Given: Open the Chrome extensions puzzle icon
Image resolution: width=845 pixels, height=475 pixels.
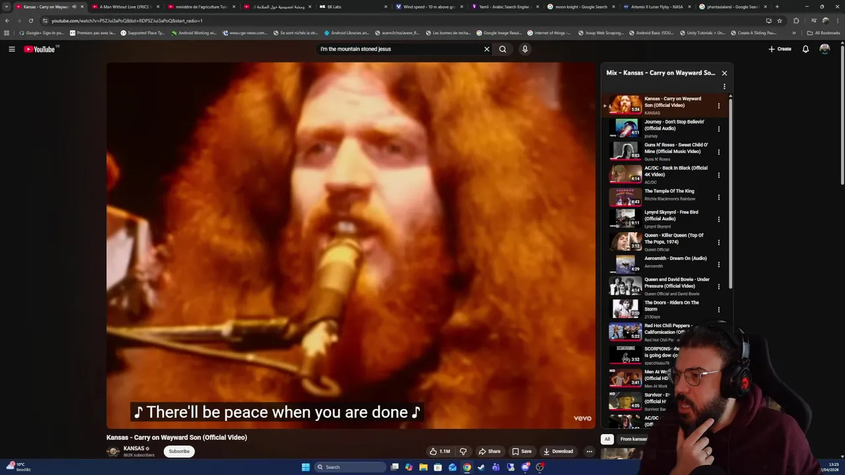Looking at the screenshot, I should coord(796,20).
